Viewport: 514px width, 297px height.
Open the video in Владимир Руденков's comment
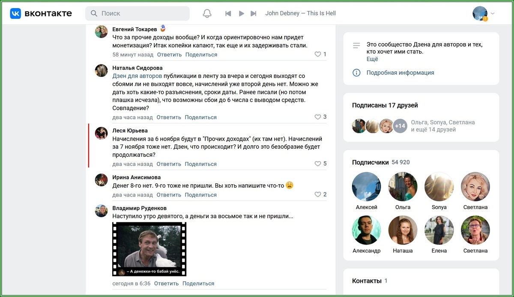149,250
